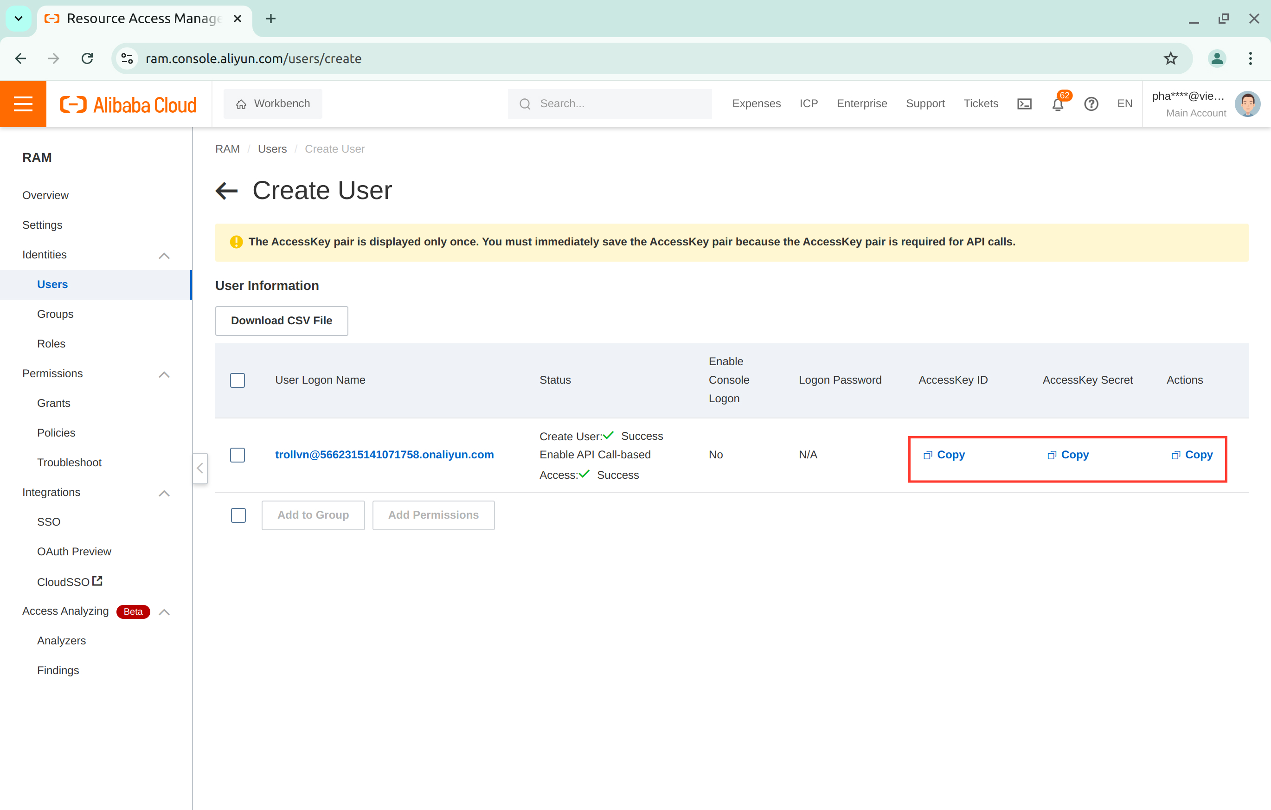Open Chrome profile icon
The image size is (1271, 810).
[1217, 58]
